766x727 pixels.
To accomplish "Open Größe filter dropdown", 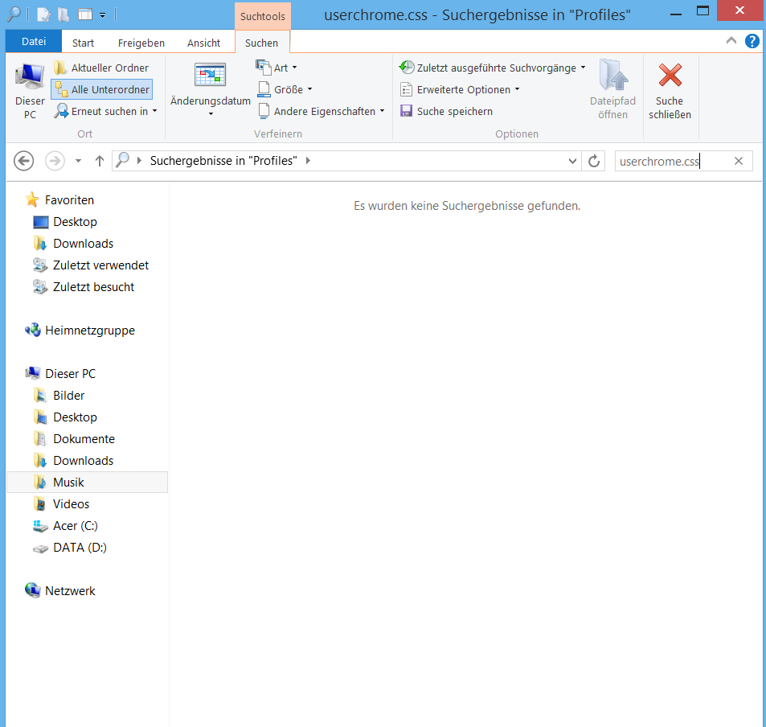I will 285,89.
